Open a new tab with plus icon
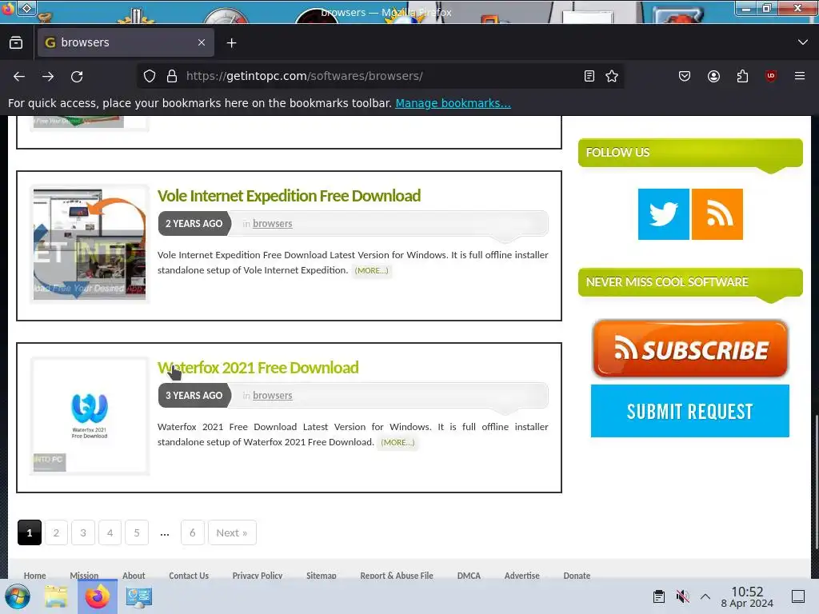Image resolution: width=819 pixels, height=614 pixels. point(231,43)
